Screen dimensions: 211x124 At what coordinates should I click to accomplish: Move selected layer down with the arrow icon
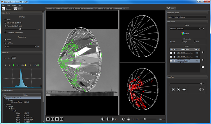[203, 60]
